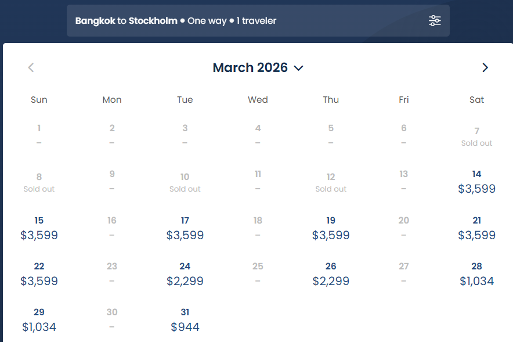Choose March 17 departure date
This screenshot has height=342, width=513.
185,228
